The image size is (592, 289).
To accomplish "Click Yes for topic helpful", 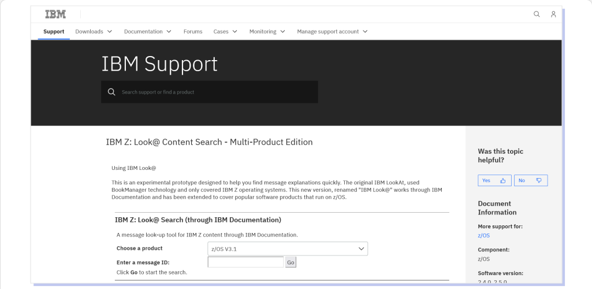I will (x=494, y=180).
